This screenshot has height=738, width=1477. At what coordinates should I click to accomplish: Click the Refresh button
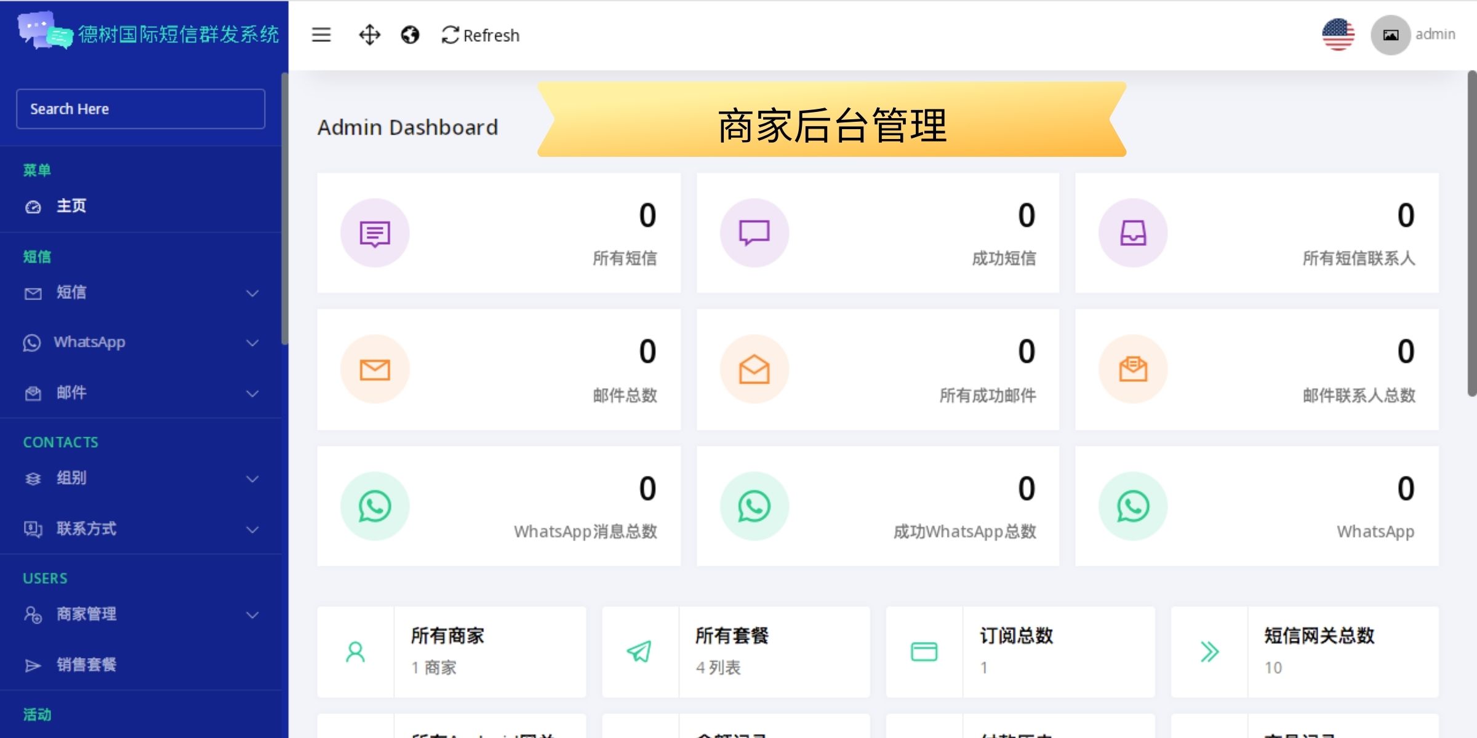(x=481, y=35)
